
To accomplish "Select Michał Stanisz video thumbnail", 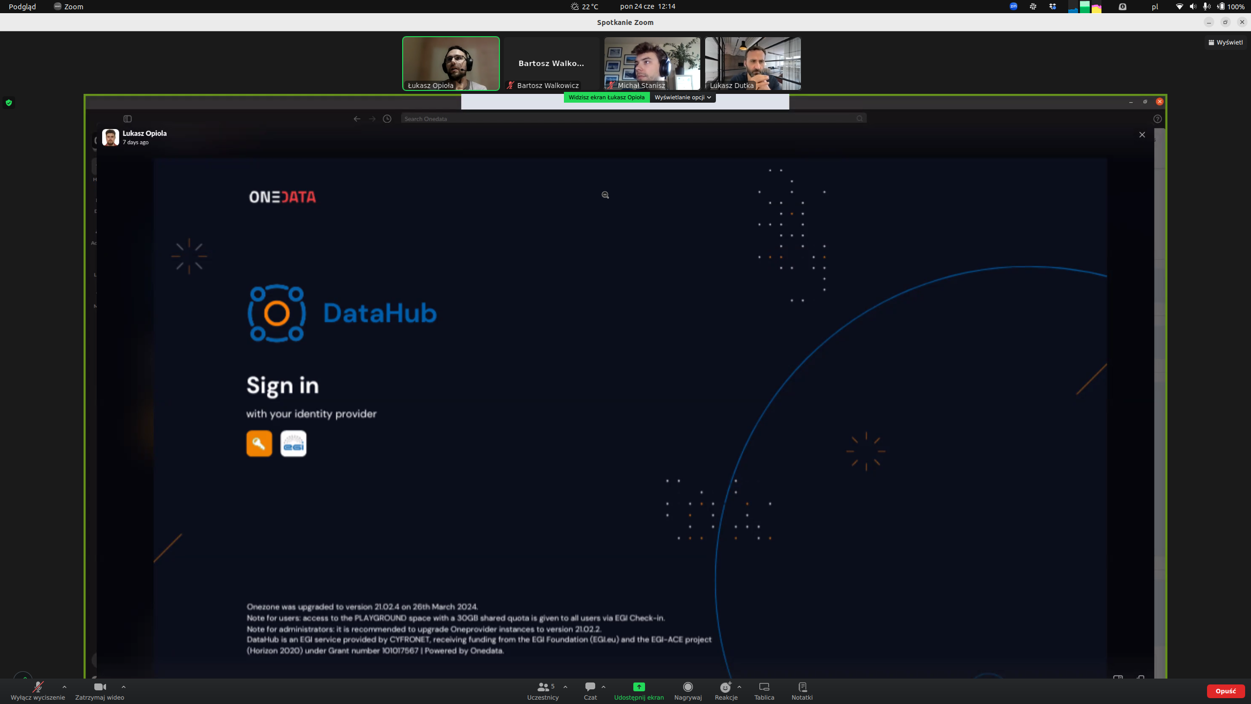I will 652,64.
